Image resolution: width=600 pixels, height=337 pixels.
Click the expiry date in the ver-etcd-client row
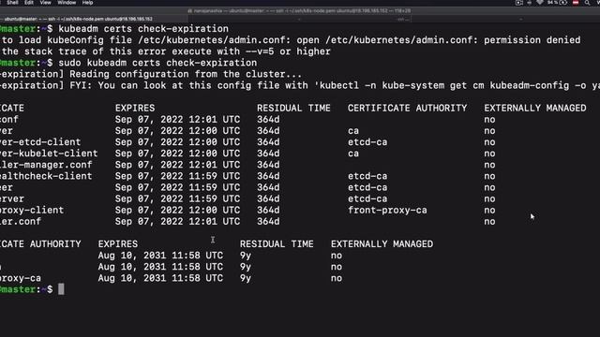coord(177,142)
